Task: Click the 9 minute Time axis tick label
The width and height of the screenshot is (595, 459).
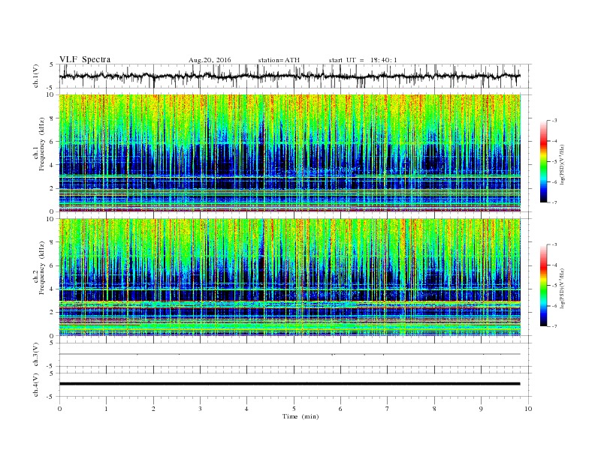Action: [x=481, y=409]
